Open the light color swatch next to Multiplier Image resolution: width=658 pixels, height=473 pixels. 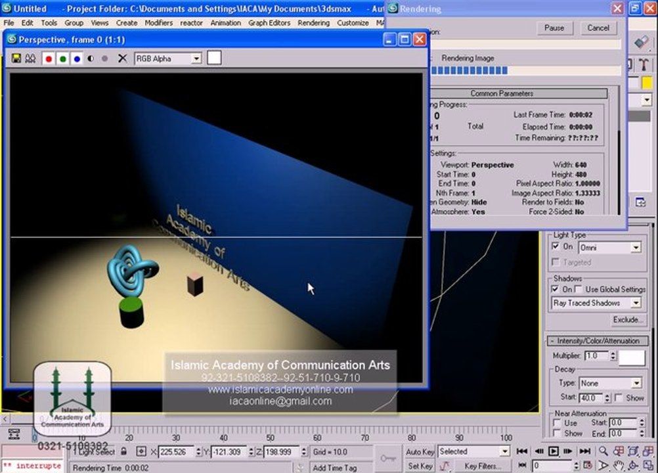pos(632,358)
